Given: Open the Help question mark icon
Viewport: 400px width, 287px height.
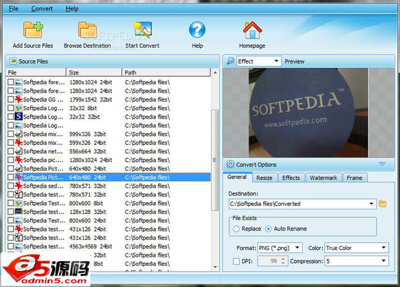Looking at the screenshot, I should pyautogui.click(x=197, y=29).
